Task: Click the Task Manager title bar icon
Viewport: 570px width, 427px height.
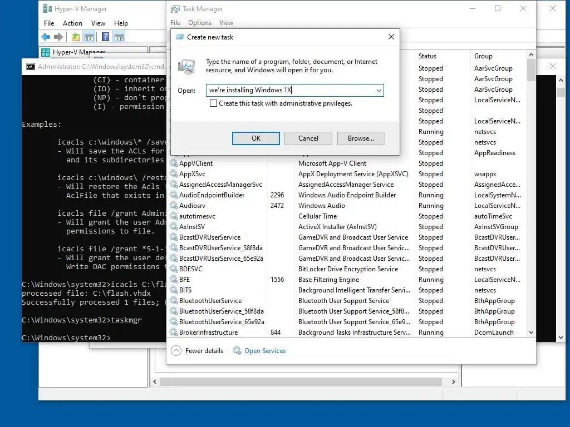Action: coord(175,9)
